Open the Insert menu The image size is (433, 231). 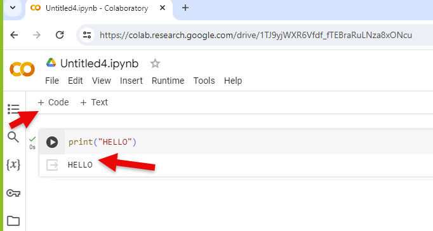(131, 81)
